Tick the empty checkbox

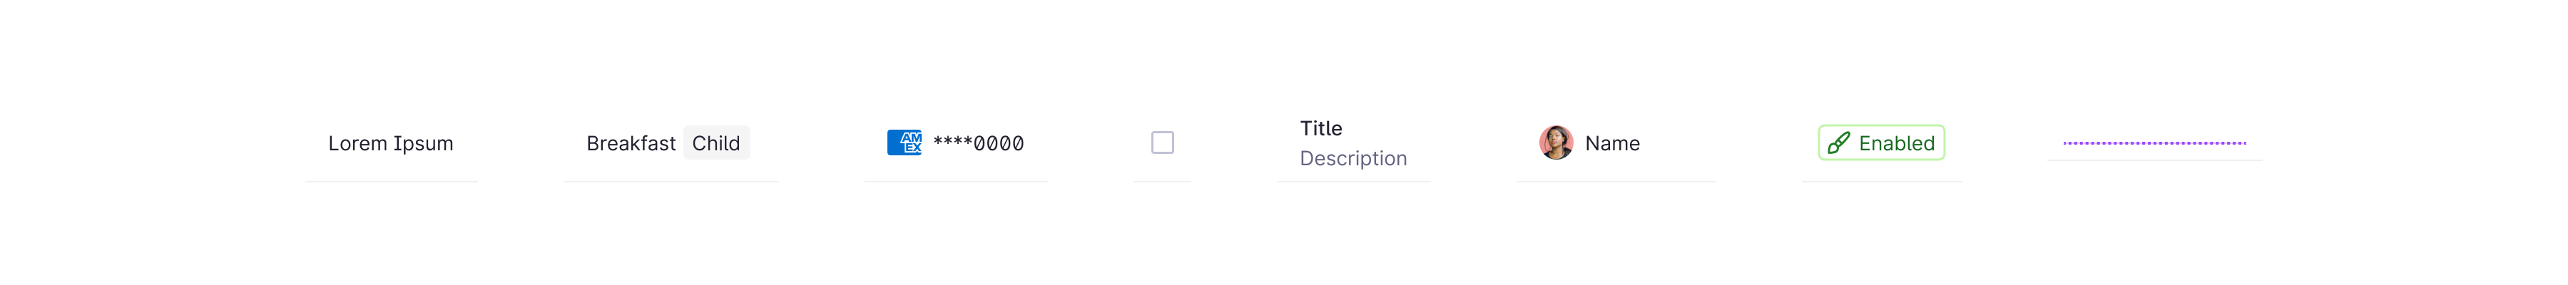pyautogui.click(x=1163, y=142)
